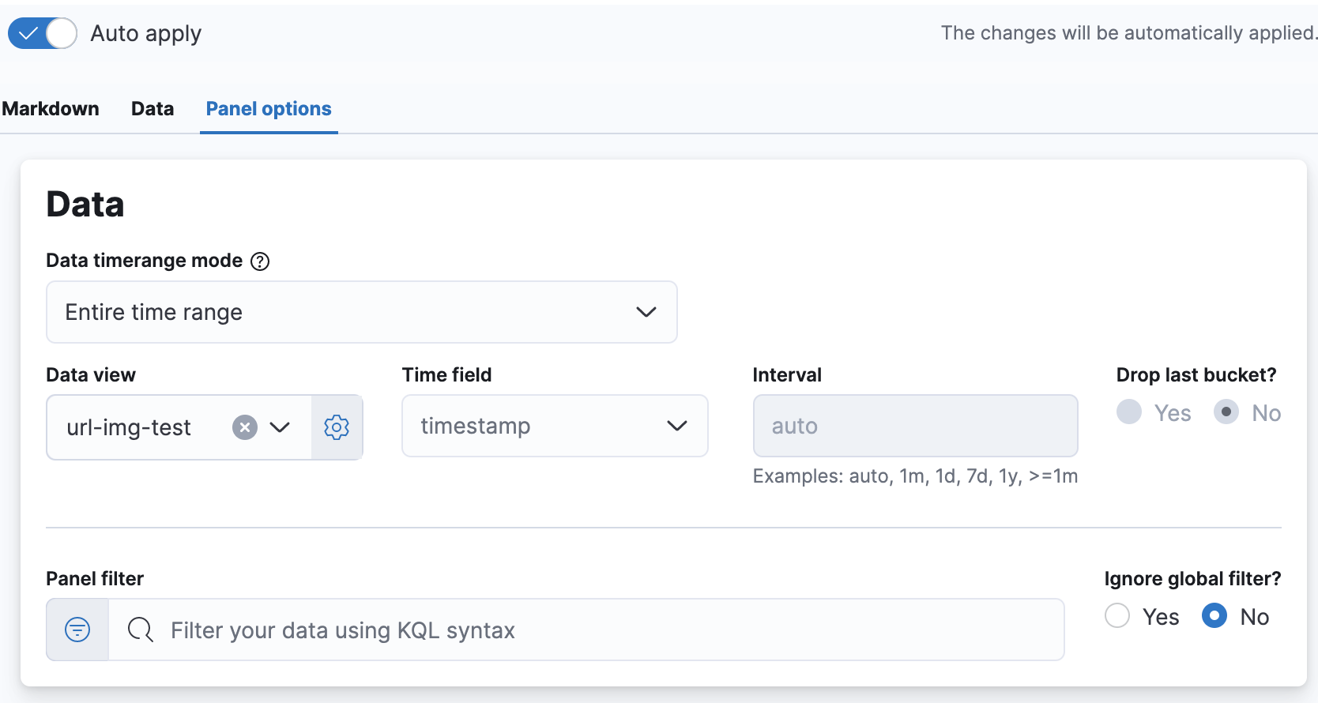Click the help icon beside Data timerange mode
The width and height of the screenshot is (1318, 703).
(x=260, y=261)
